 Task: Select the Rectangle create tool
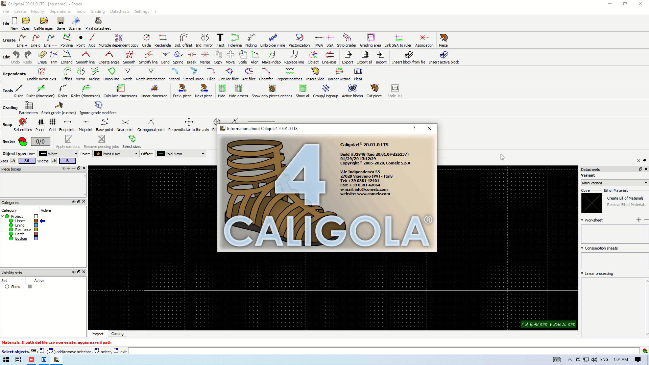[163, 40]
